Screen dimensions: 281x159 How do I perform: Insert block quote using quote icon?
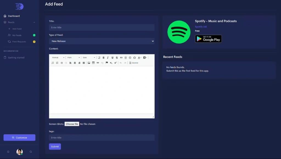[121, 58]
